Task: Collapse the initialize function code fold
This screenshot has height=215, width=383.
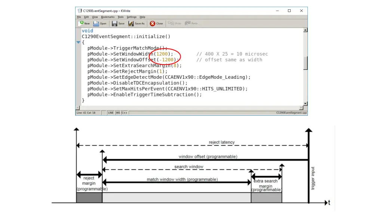Action: pyautogui.click(x=78, y=43)
